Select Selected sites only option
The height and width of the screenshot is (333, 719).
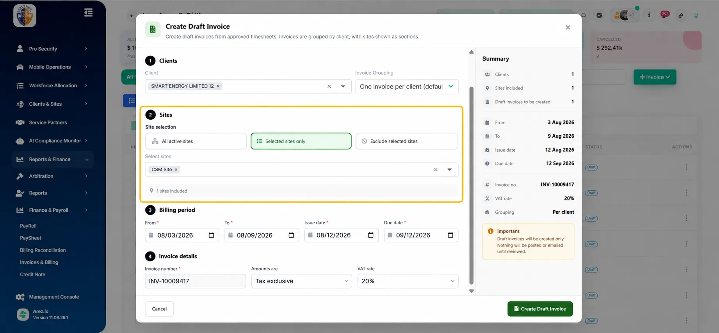[301, 141]
